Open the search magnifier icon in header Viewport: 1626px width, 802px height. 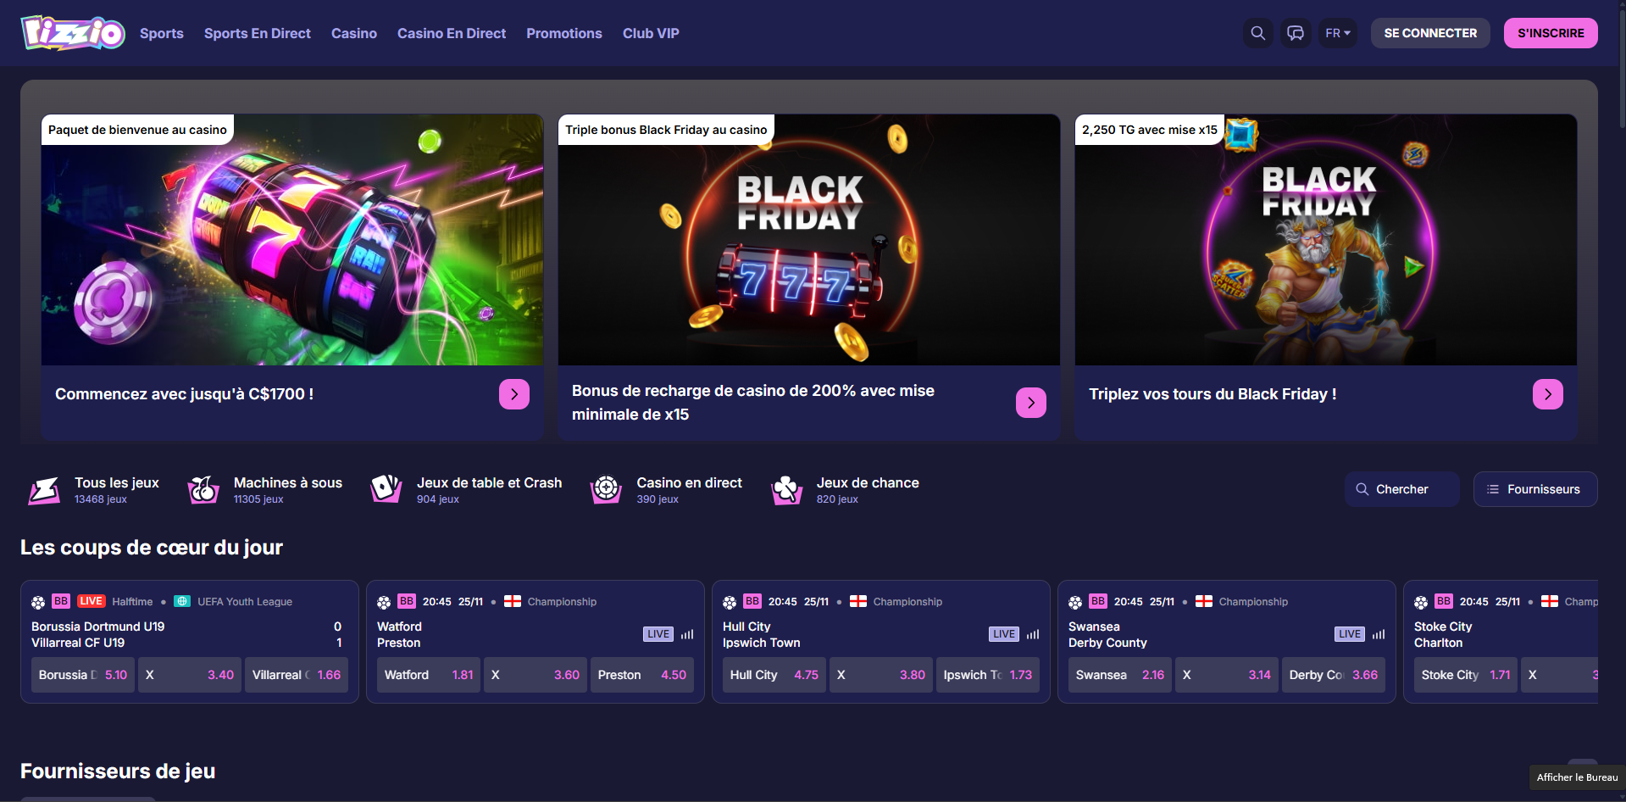tap(1257, 33)
